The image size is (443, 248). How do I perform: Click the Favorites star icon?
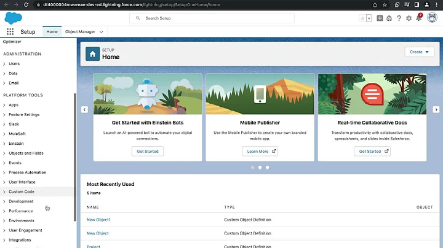362,18
